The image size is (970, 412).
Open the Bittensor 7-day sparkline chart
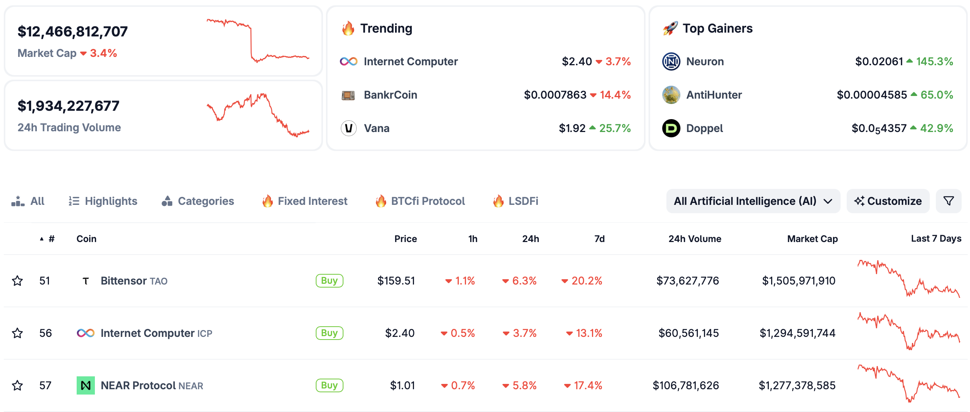pyautogui.click(x=909, y=278)
